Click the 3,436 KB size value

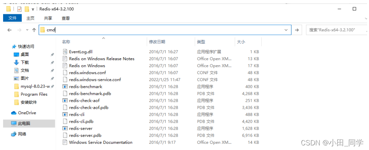tap(251, 108)
